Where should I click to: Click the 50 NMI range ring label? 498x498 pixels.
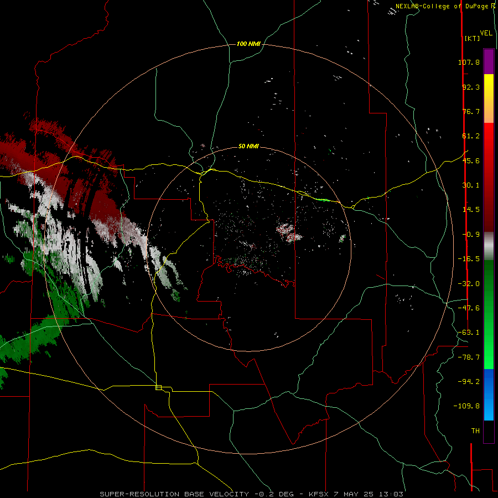coord(248,146)
